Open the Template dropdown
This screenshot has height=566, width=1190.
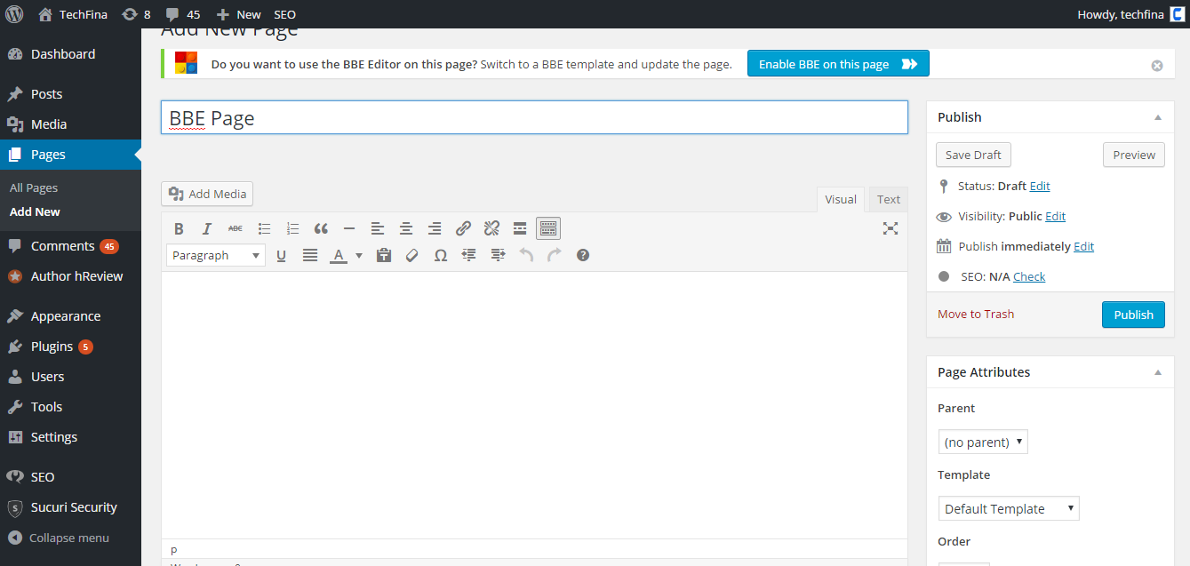coord(1009,508)
